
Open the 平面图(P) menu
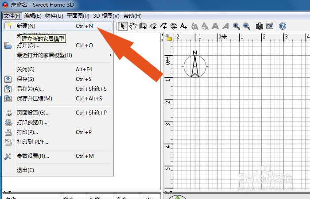78,16
